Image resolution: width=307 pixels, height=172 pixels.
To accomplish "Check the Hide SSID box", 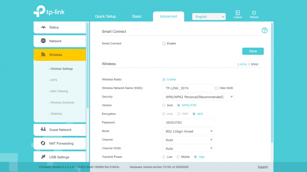I will click(x=216, y=88).
